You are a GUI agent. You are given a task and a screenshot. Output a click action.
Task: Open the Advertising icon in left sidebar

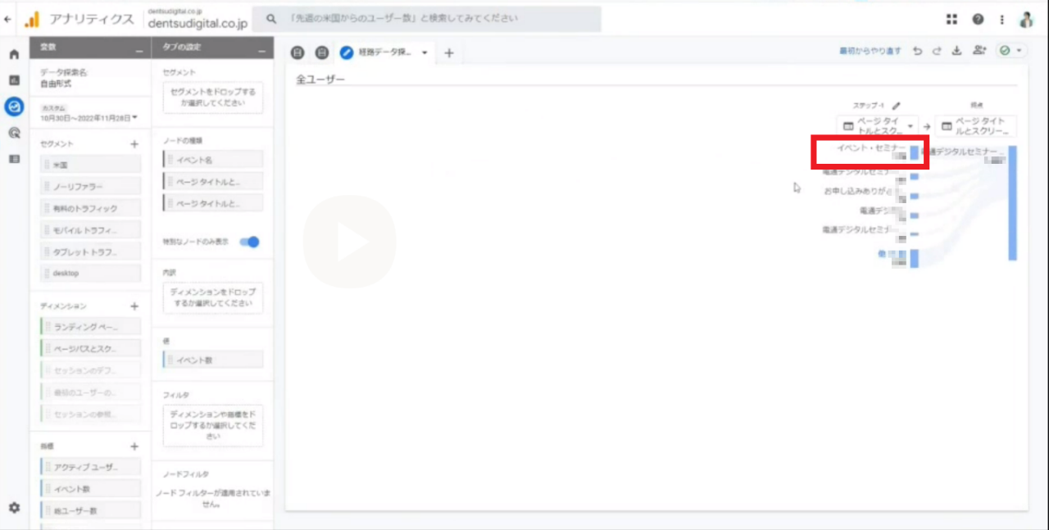[x=14, y=133]
